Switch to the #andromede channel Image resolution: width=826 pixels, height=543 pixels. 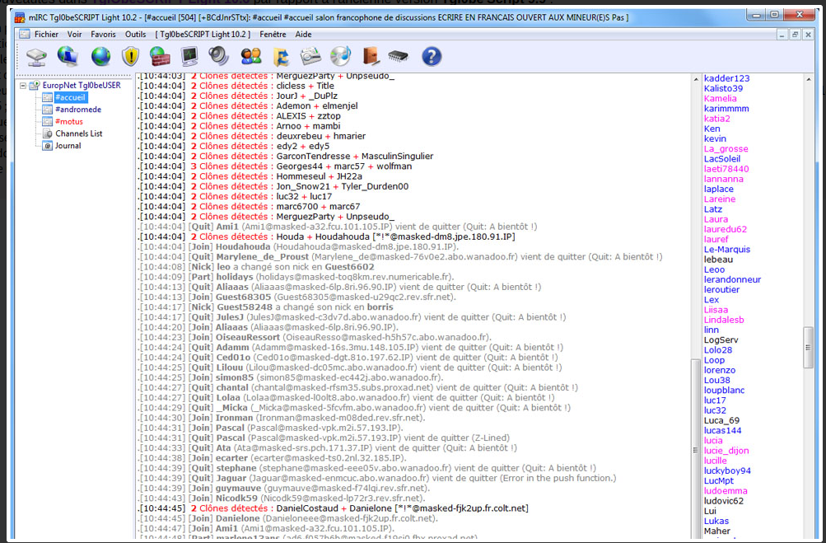tap(78, 110)
